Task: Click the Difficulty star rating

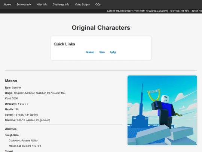Action: (x=23, y=104)
